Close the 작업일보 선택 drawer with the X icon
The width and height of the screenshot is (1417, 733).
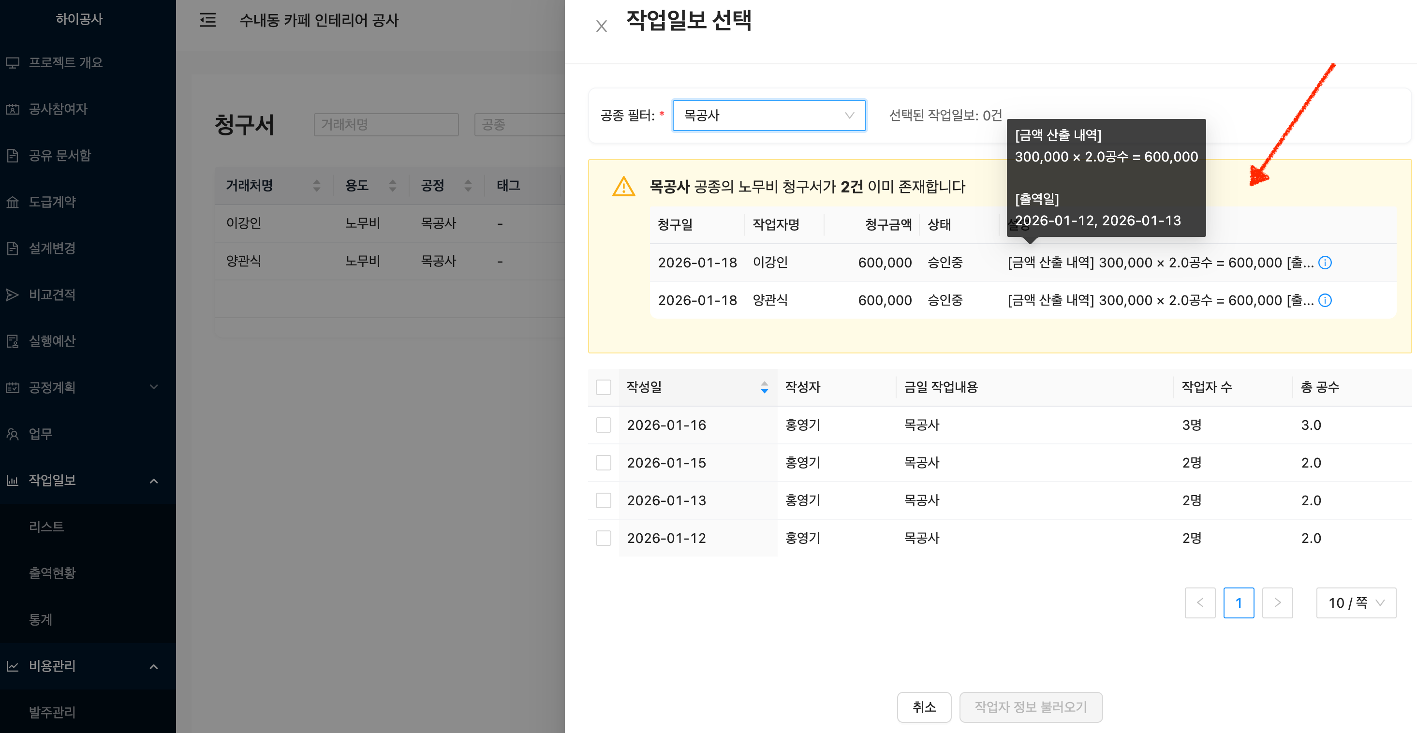[x=601, y=27]
